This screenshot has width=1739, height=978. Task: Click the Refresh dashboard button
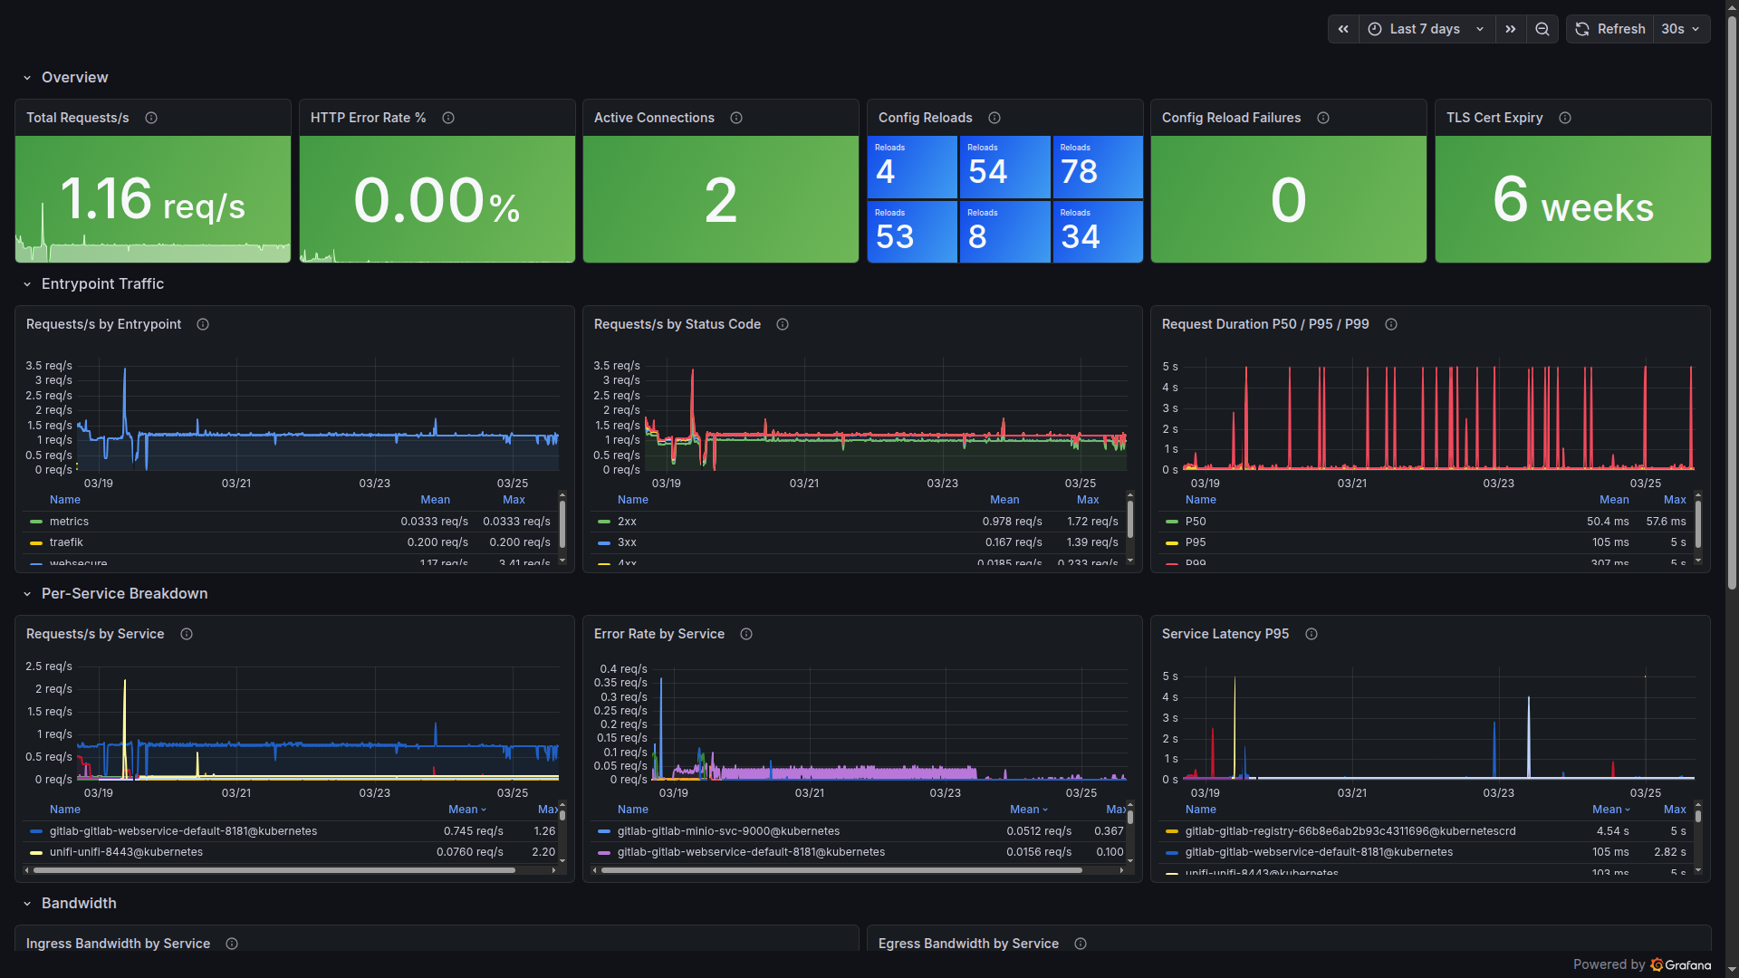[x=1610, y=29]
